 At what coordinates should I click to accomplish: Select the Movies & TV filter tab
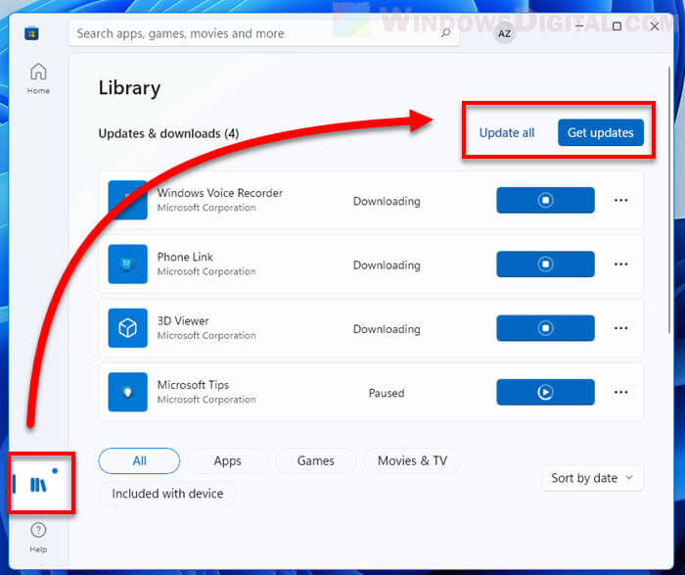pyautogui.click(x=412, y=460)
